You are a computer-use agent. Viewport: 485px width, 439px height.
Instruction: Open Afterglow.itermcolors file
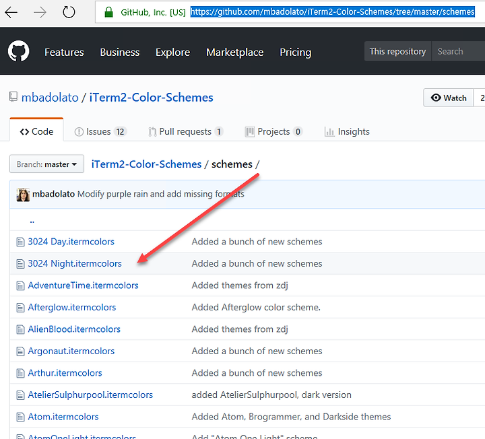click(x=72, y=307)
